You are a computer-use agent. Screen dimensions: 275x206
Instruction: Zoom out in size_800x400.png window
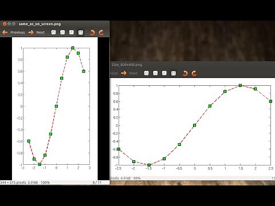pos(155,73)
